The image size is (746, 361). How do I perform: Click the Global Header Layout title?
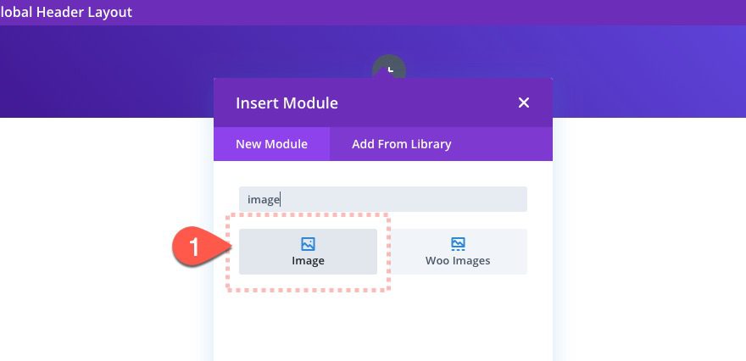(66, 13)
